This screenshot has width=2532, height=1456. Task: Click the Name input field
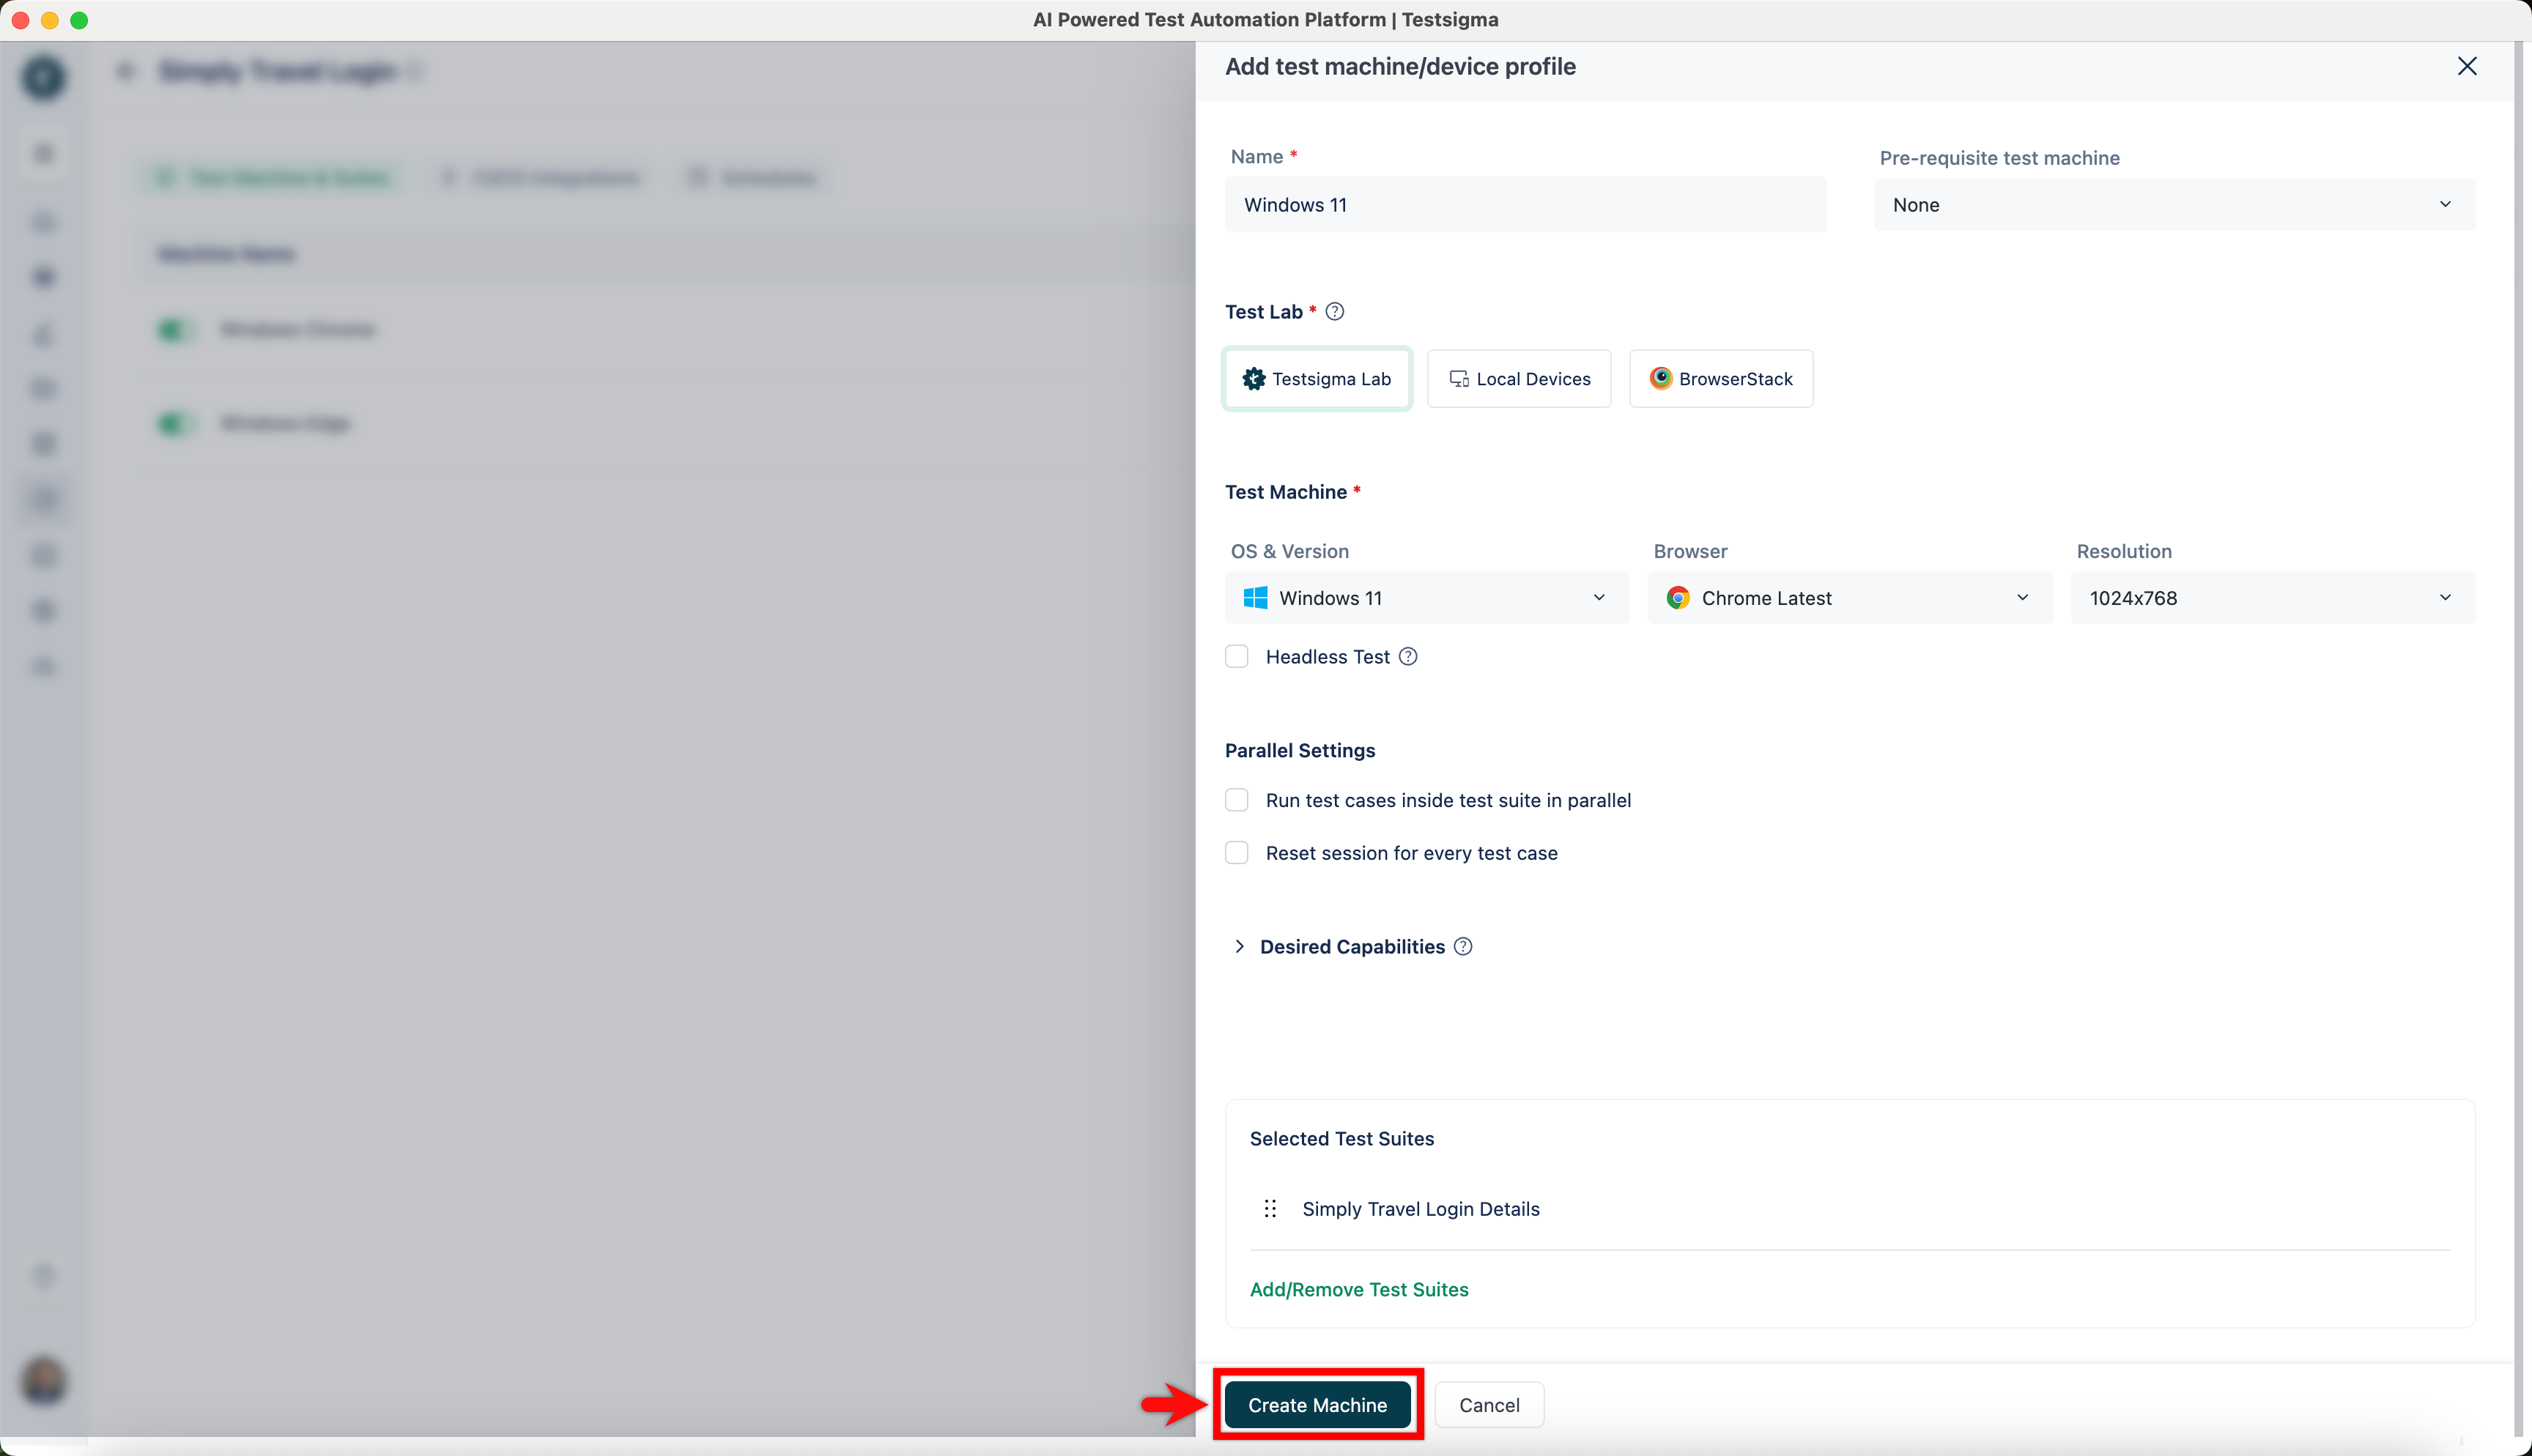1525,205
